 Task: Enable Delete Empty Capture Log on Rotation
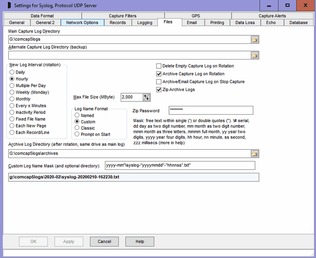coord(159,66)
